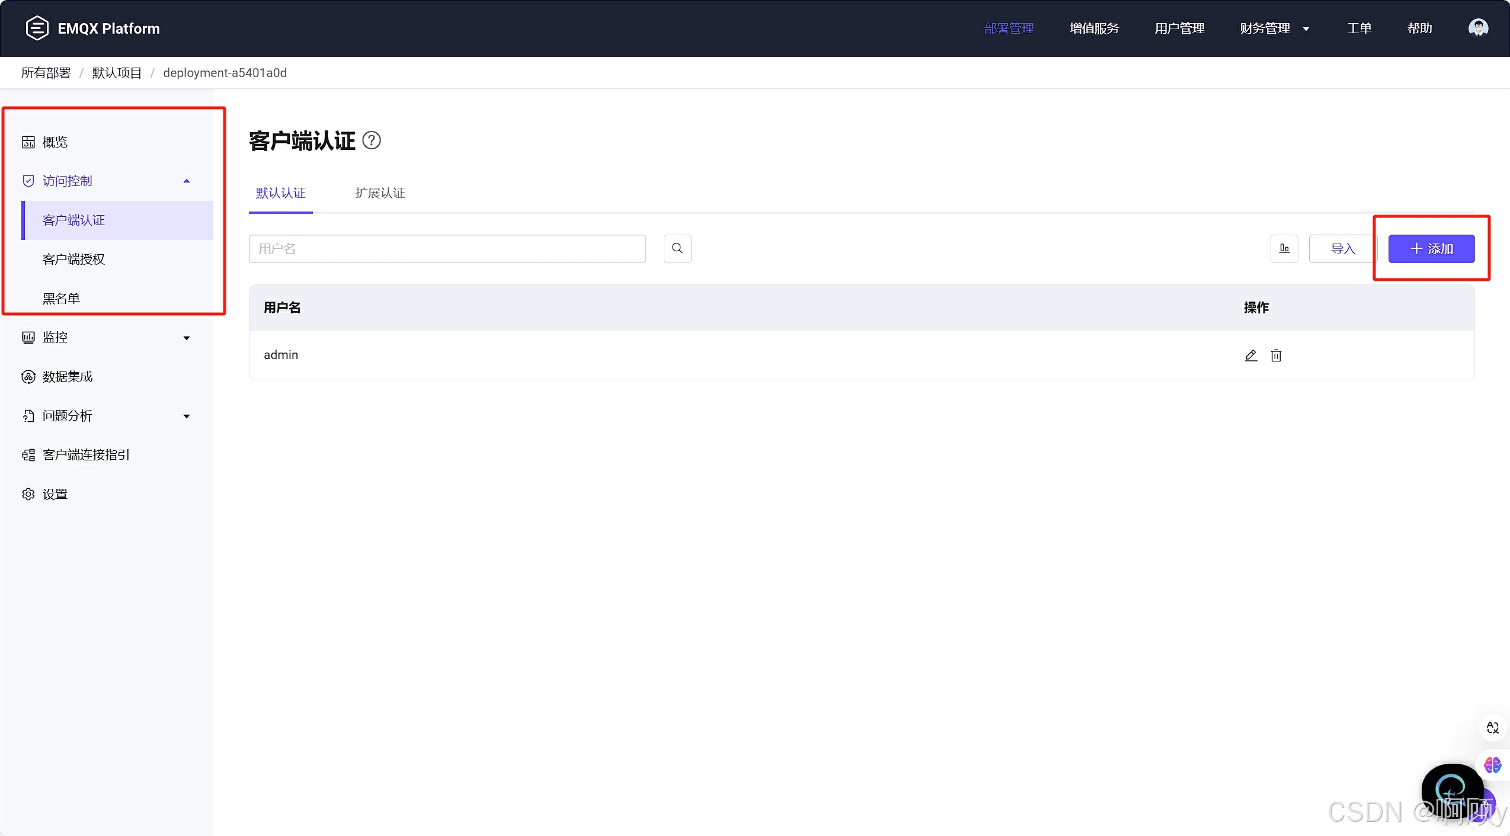1510x836 pixels.
Task: Open the floating chat assistant bubble
Action: [1452, 790]
